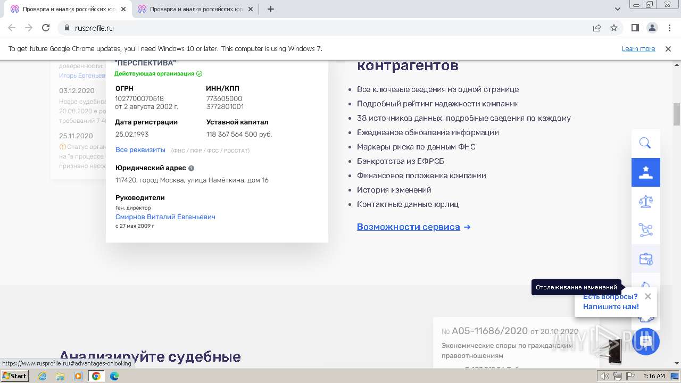Share this page via the share icon

pyautogui.click(x=597, y=28)
